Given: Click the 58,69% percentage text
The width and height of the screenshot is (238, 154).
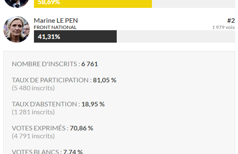Looking at the screenshot, I should point(49,2).
